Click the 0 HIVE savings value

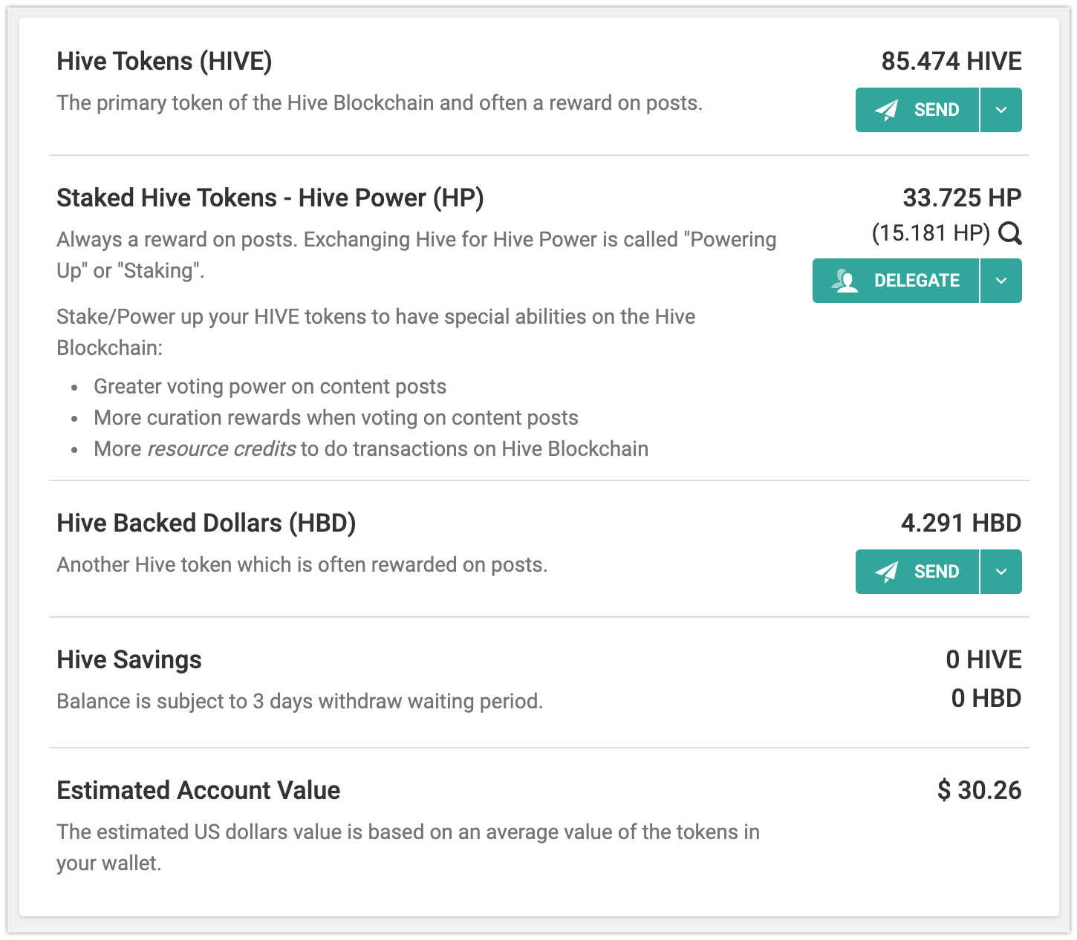tap(983, 659)
